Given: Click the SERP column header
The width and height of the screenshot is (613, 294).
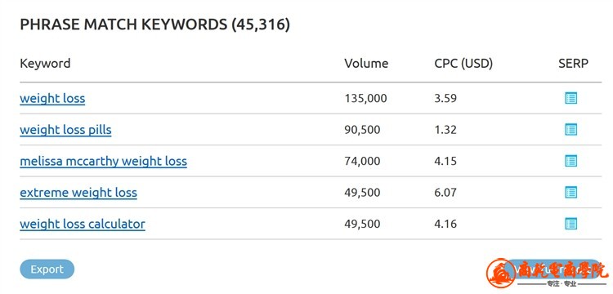Looking at the screenshot, I should coord(573,63).
